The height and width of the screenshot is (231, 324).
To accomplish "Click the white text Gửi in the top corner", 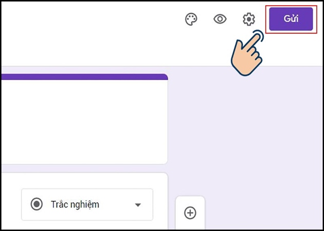I will [291, 19].
